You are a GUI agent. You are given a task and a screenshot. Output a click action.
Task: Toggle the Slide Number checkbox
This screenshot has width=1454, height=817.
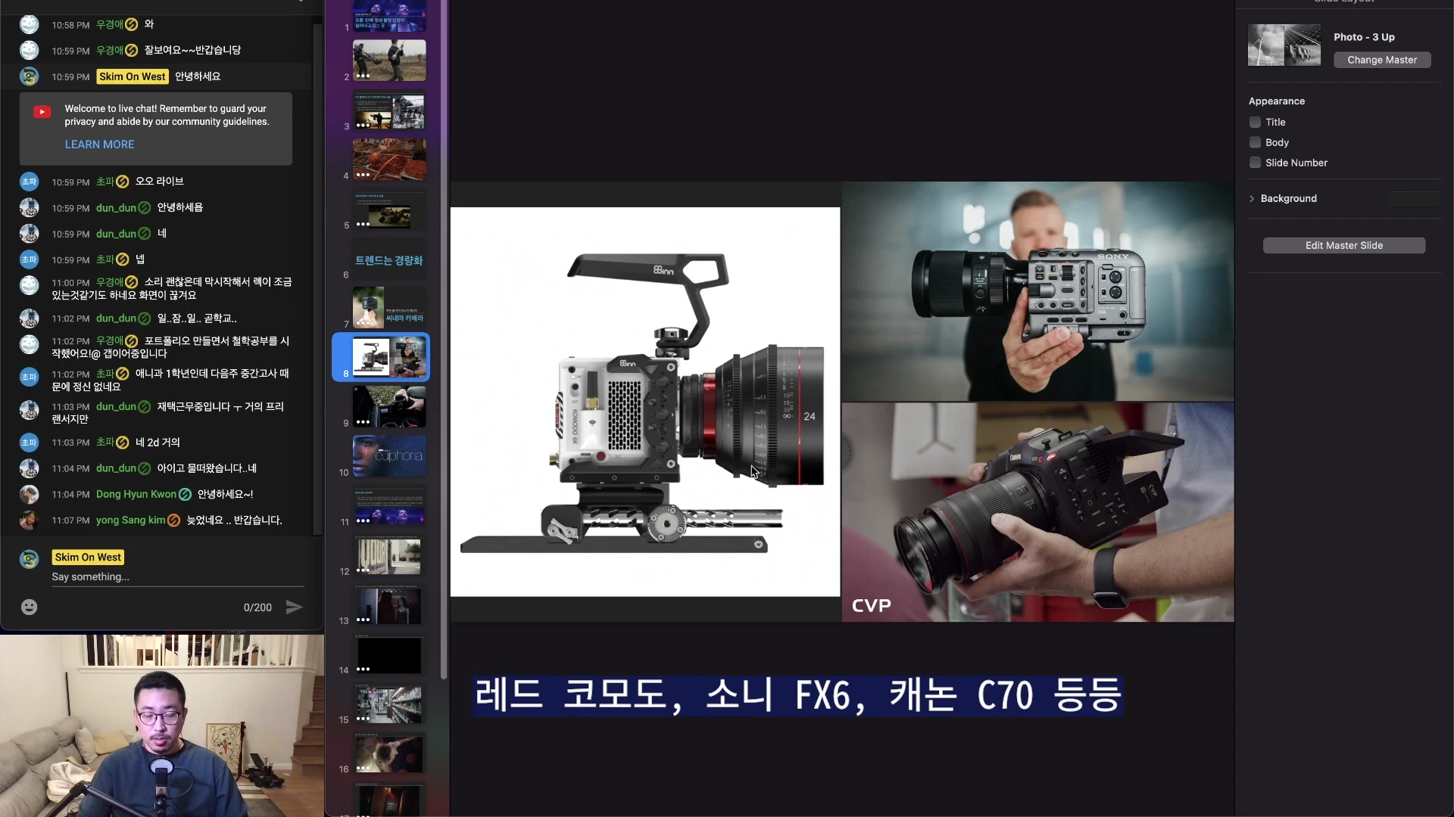pos(1255,163)
